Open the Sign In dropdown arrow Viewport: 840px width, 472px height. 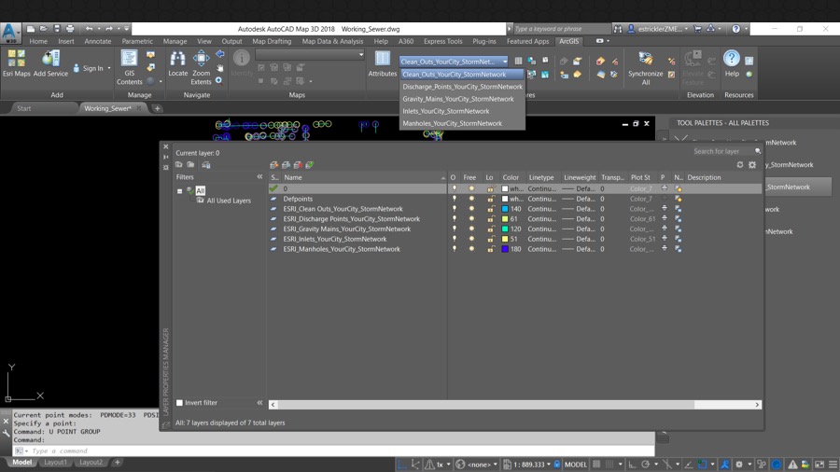pos(109,68)
